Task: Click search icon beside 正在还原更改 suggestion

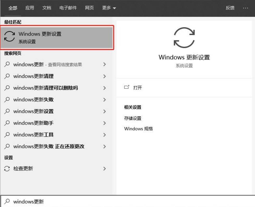Action: pyautogui.click(x=7, y=146)
